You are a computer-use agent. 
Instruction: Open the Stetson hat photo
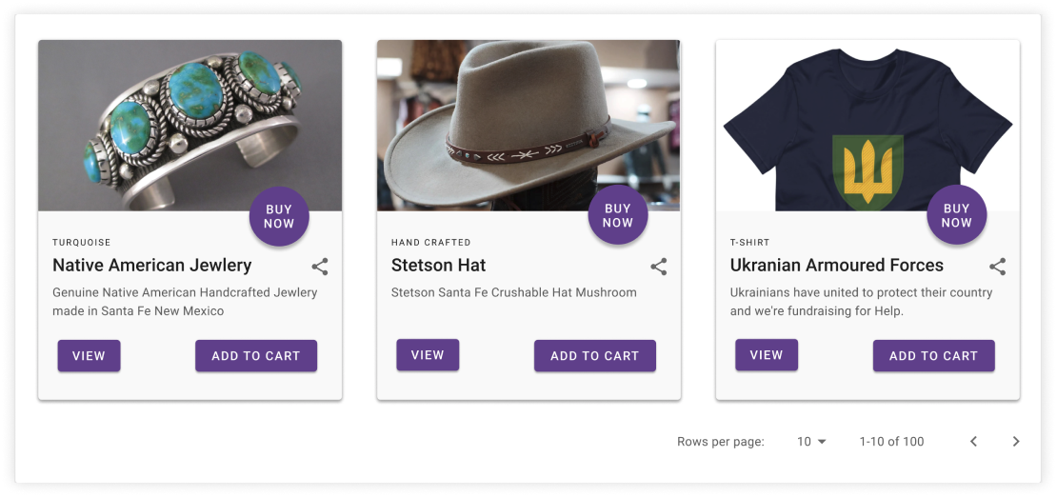528,126
